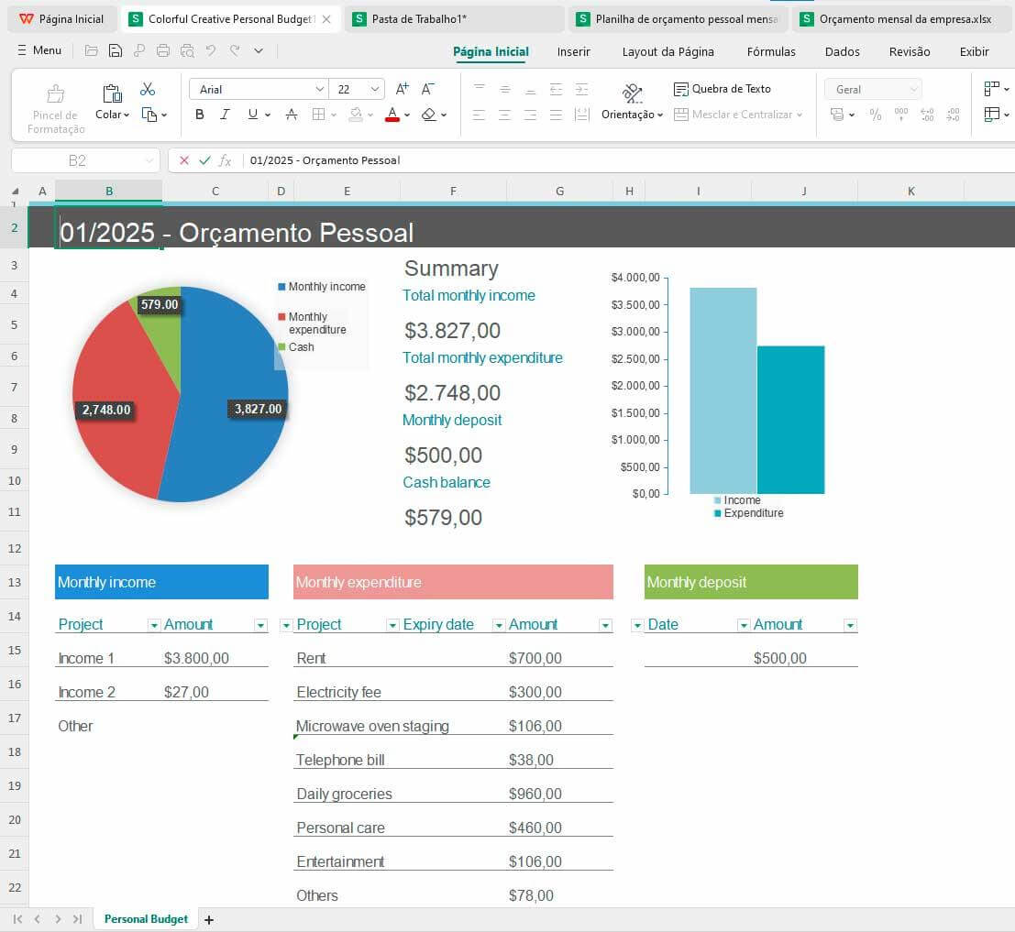Toggle strikethrough formatting
This screenshot has width=1015, height=932.
click(291, 115)
